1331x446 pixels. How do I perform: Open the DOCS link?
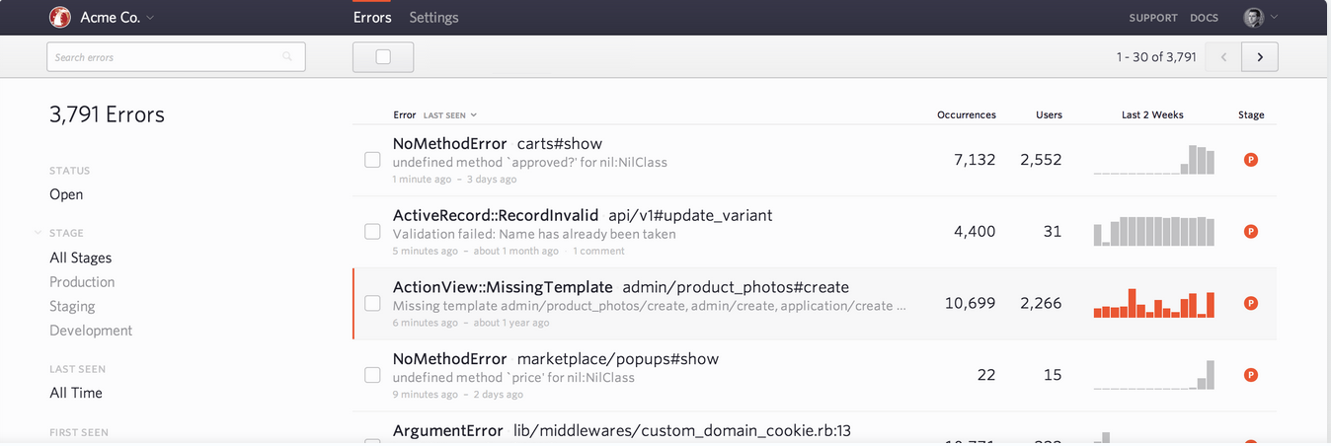coord(1204,18)
